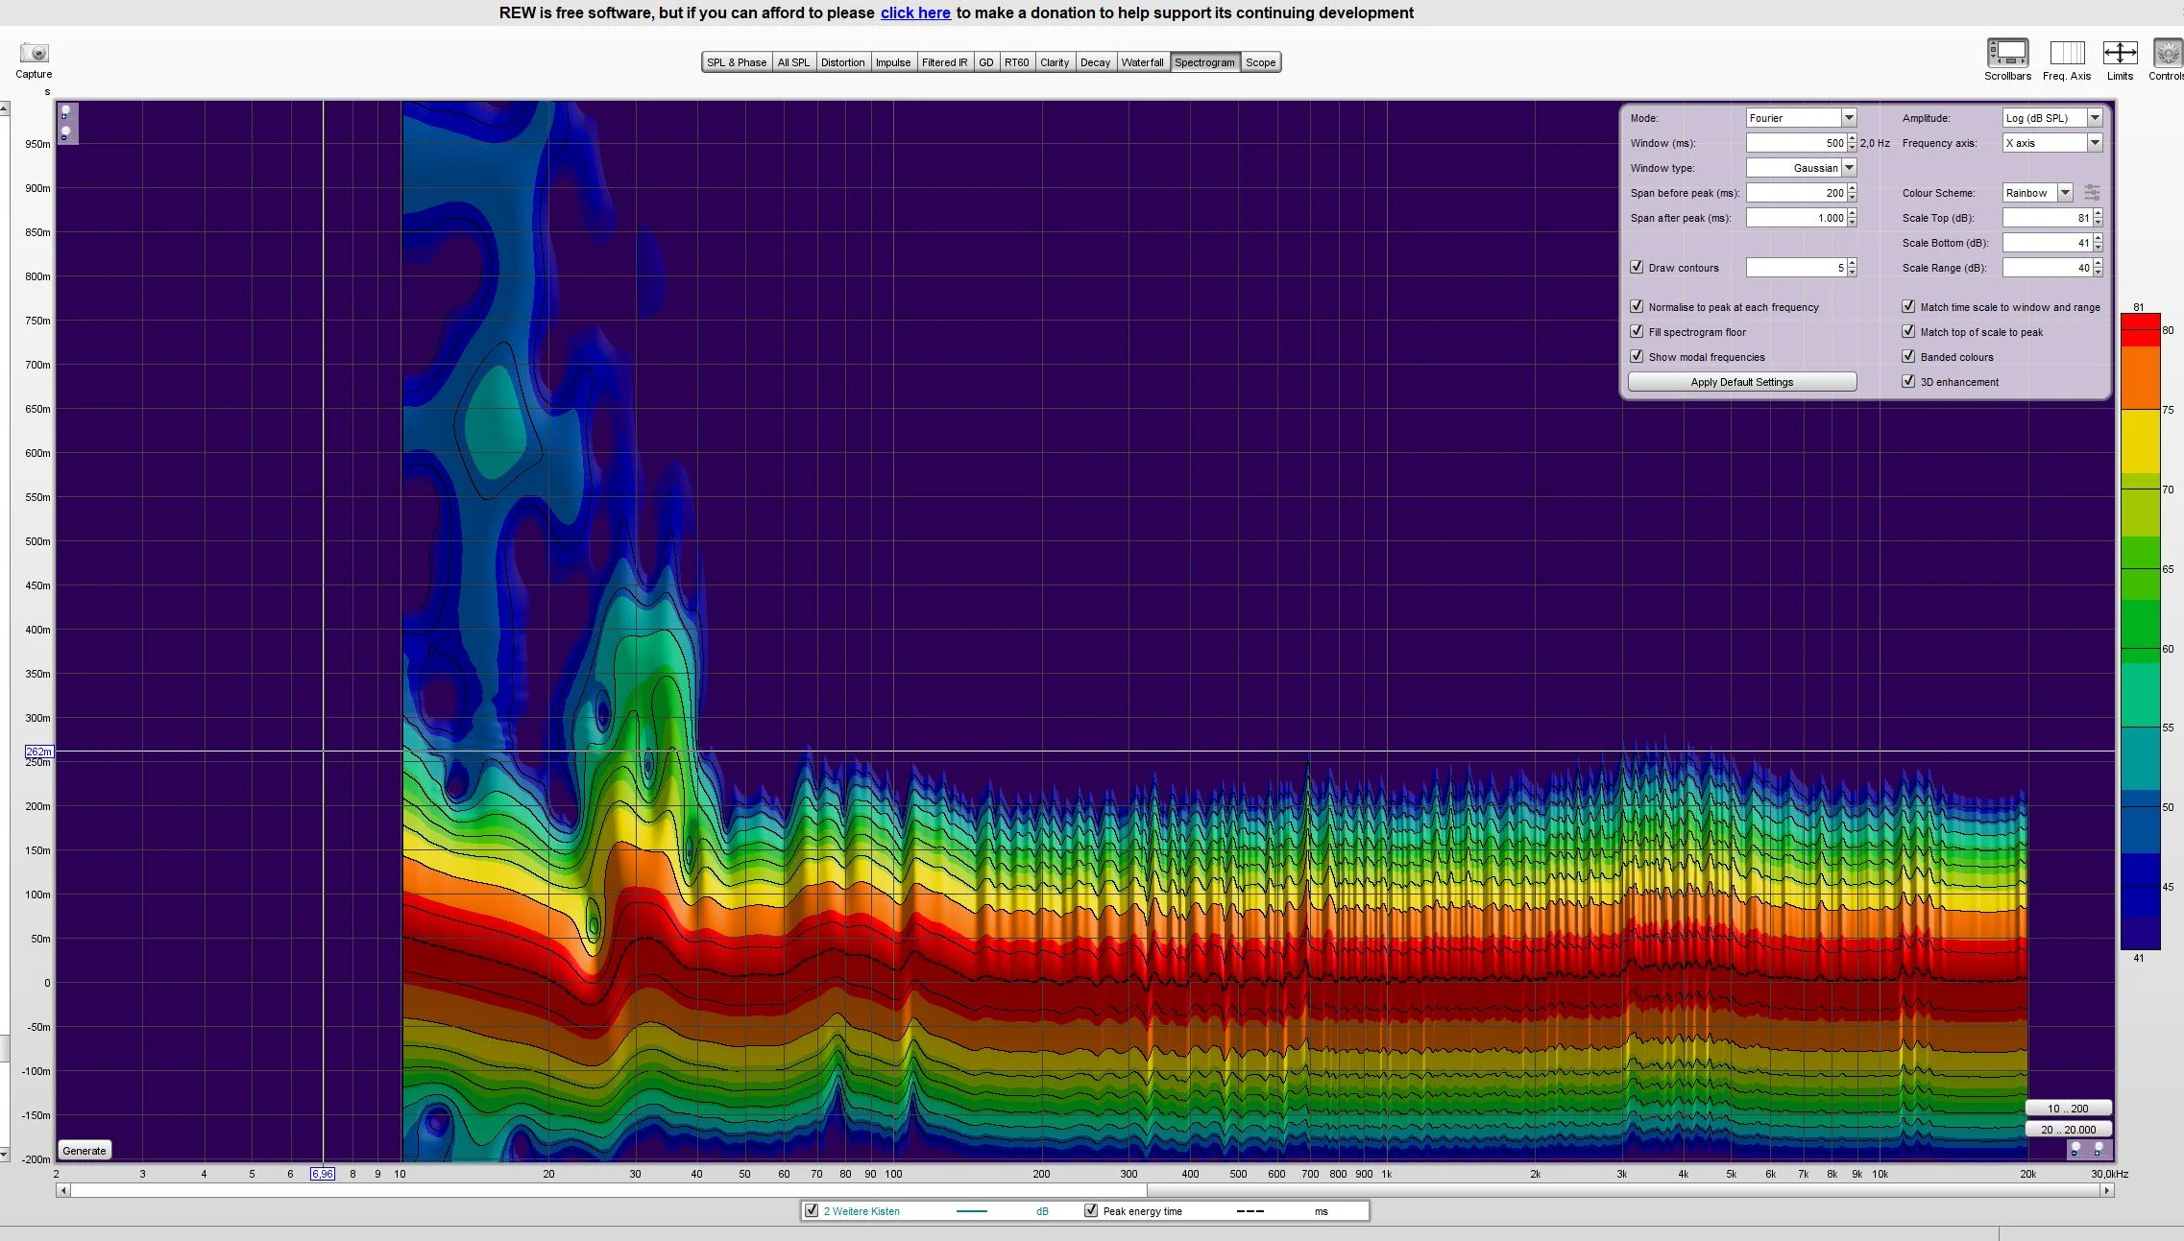The image size is (2184, 1241).
Task: Follow the donation 'click here' link
Action: point(915,12)
